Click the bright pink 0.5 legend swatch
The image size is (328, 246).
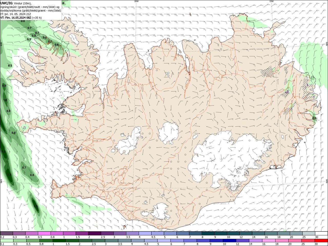point(44,233)
